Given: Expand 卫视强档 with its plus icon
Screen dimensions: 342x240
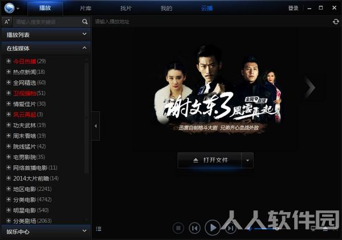Looking at the screenshot, I should coord(9,93).
